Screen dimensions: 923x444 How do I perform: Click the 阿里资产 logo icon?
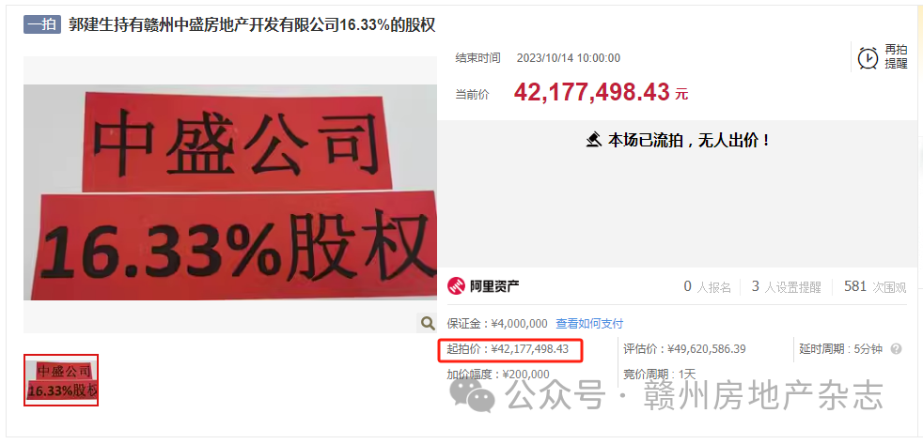point(456,286)
